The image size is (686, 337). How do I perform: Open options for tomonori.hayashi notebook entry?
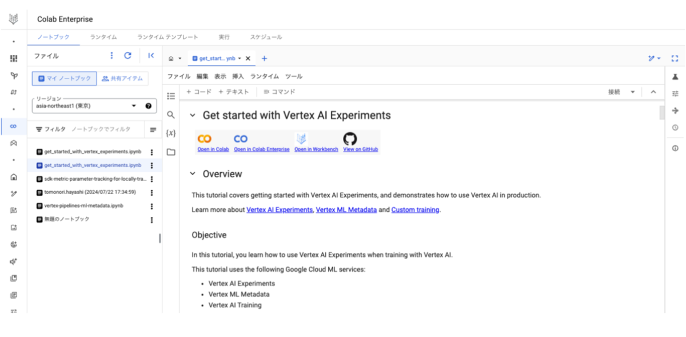(151, 193)
